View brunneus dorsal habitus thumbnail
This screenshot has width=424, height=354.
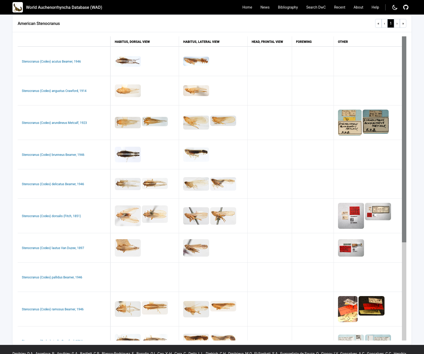(128, 155)
